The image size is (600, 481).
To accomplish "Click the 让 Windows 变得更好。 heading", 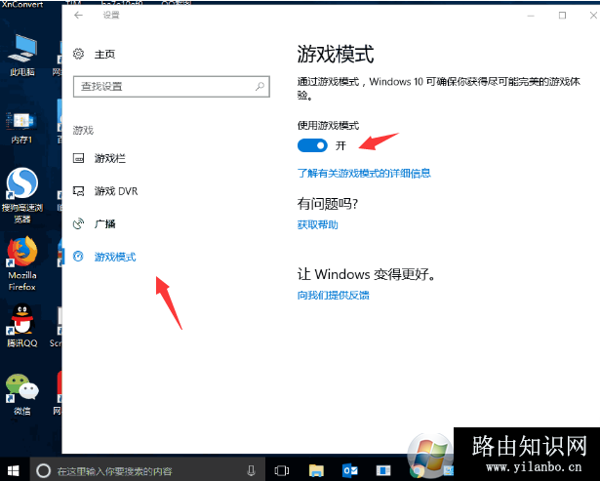I will pyautogui.click(x=366, y=274).
